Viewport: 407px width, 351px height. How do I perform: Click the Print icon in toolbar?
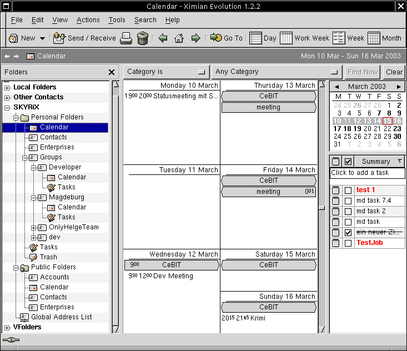(126, 38)
